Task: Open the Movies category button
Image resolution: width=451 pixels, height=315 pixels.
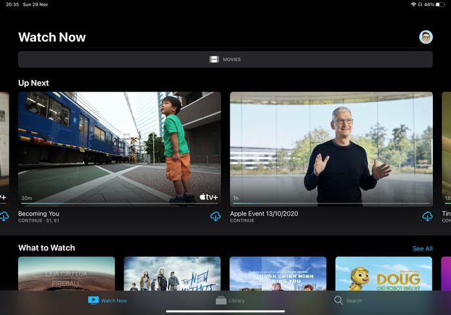Action: [x=225, y=59]
